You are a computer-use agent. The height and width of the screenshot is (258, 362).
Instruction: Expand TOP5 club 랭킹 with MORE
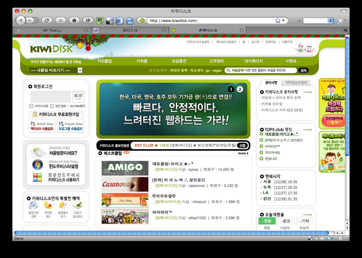point(308,130)
